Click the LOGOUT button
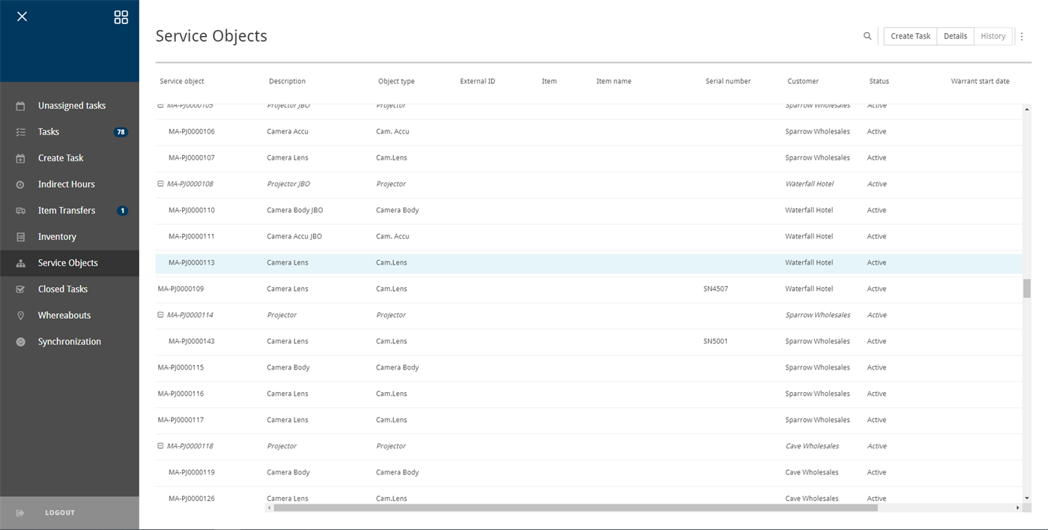Screen dimensions: 1048x530 (x=59, y=512)
